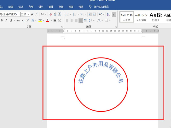This screenshot has width=171, height=128.
Task: Click Increase Indent icon
Action: pyautogui.click(x=94, y=14)
